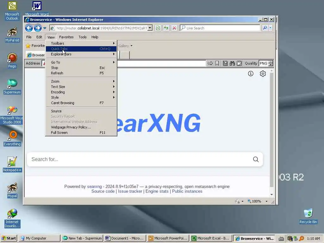Screen dimensions: 324x243
Task: Click the green Refresh arrows icon
Action: [x=166, y=28]
